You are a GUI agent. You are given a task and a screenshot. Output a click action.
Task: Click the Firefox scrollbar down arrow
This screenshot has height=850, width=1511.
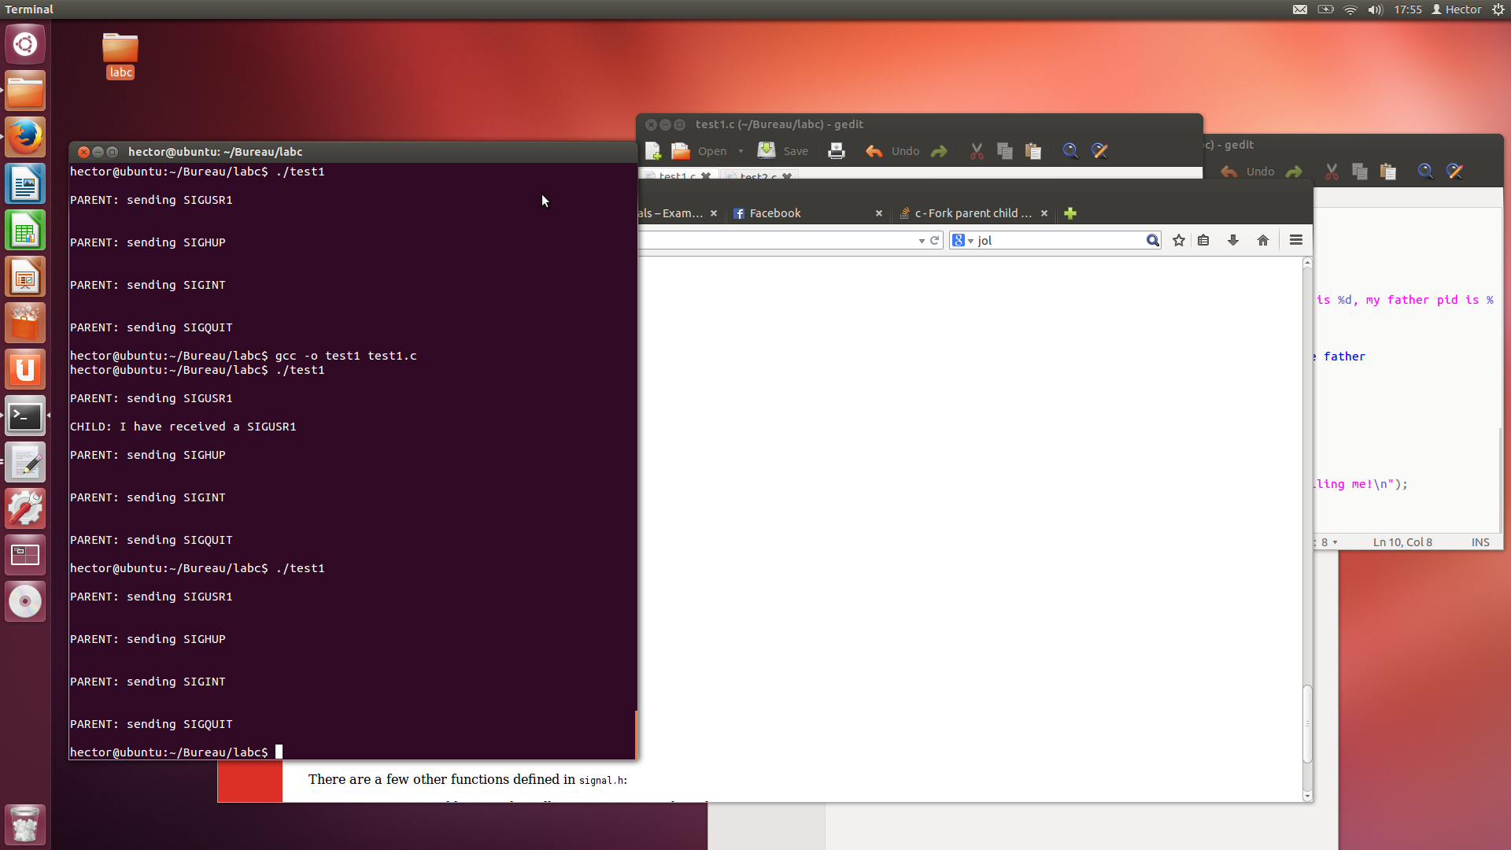pos(1307,796)
